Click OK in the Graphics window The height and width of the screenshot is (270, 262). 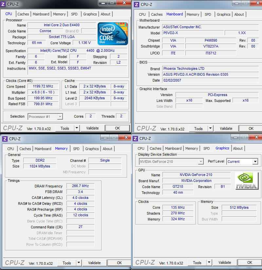[250, 262]
